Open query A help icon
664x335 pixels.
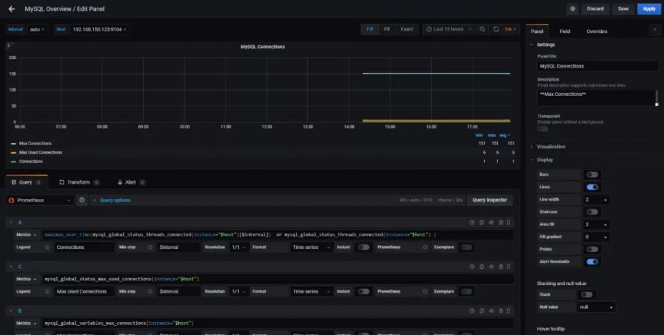click(x=472, y=222)
